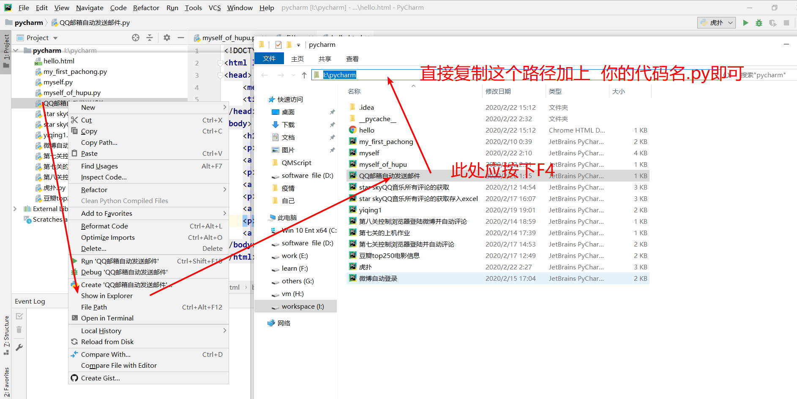This screenshot has height=399, width=797.
Task: Open the Favorites tool window tab
Action: coord(6,381)
